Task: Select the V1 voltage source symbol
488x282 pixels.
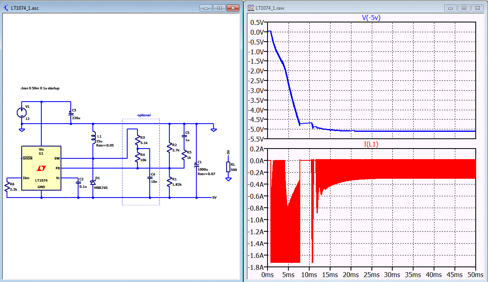Action: pyautogui.click(x=21, y=112)
